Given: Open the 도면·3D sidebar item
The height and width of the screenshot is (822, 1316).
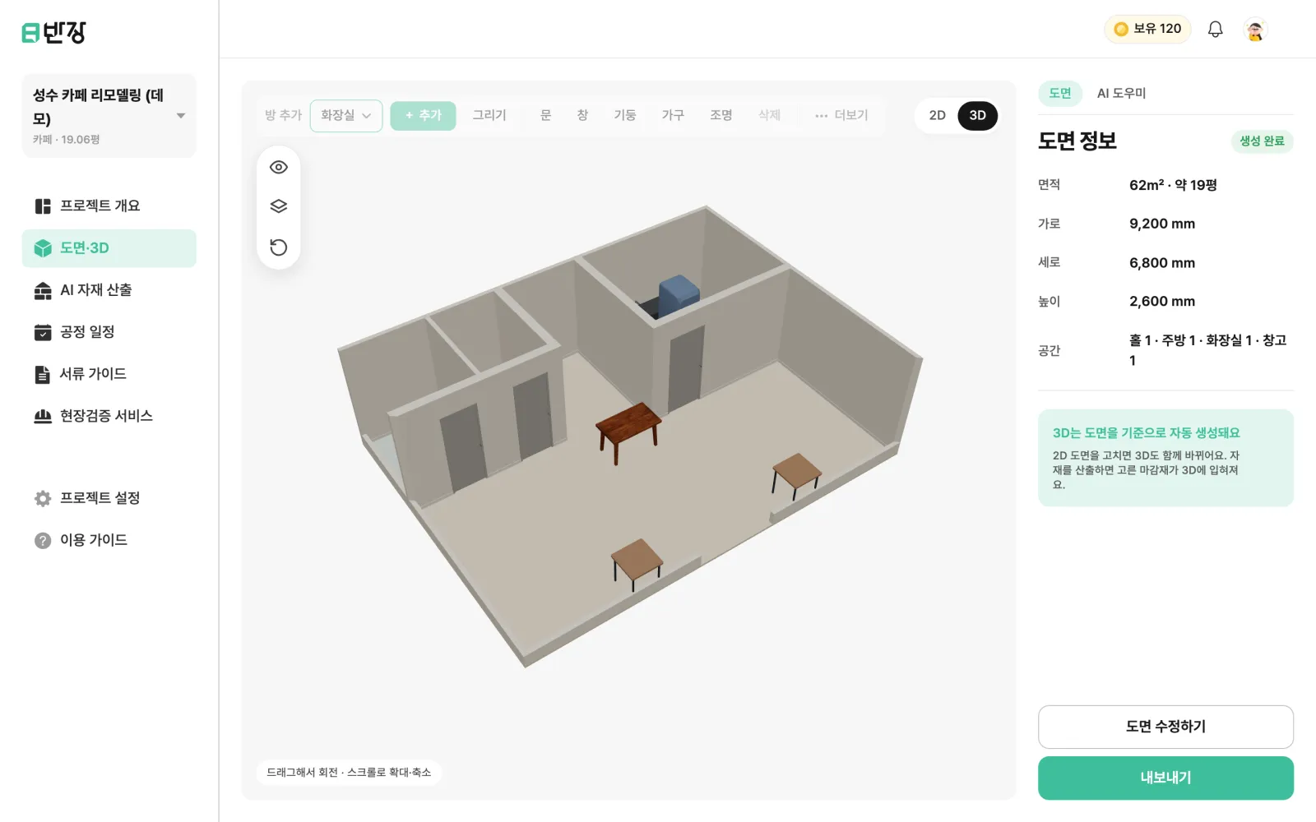Looking at the screenshot, I should 109,248.
